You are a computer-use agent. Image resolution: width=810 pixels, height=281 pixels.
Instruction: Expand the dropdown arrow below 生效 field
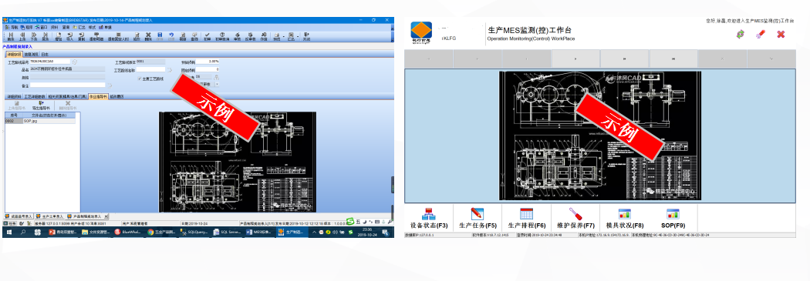click(x=217, y=84)
